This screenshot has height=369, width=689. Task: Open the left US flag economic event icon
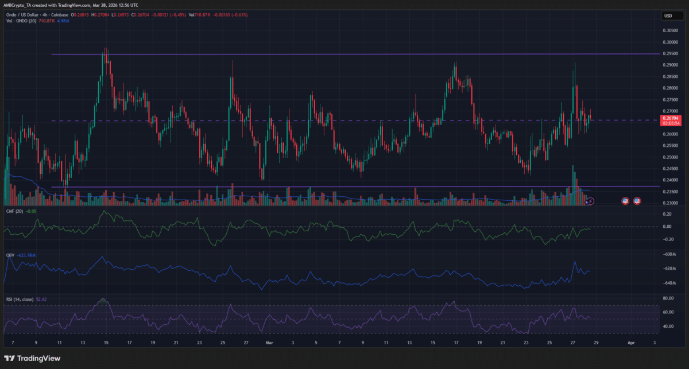625,200
